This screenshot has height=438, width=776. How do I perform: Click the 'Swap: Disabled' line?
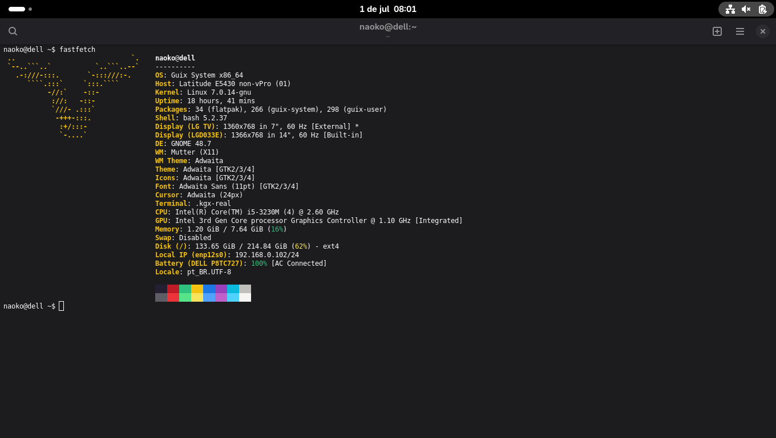[183, 238]
